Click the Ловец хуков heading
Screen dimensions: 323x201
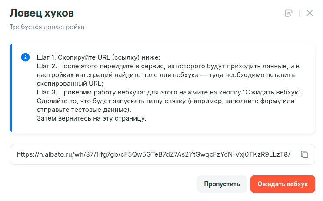[42, 13]
